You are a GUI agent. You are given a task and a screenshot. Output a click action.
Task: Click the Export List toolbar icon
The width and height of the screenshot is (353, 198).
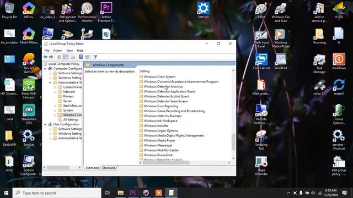73,57
